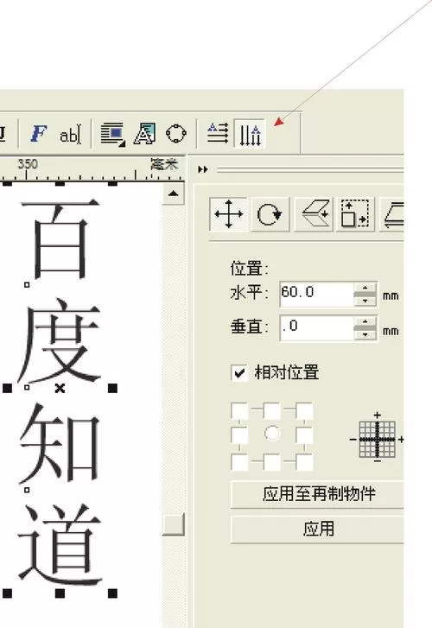The width and height of the screenshot is (432, 628).
Task: Switch to the Position transformation tab
Action: coord(228,214)
